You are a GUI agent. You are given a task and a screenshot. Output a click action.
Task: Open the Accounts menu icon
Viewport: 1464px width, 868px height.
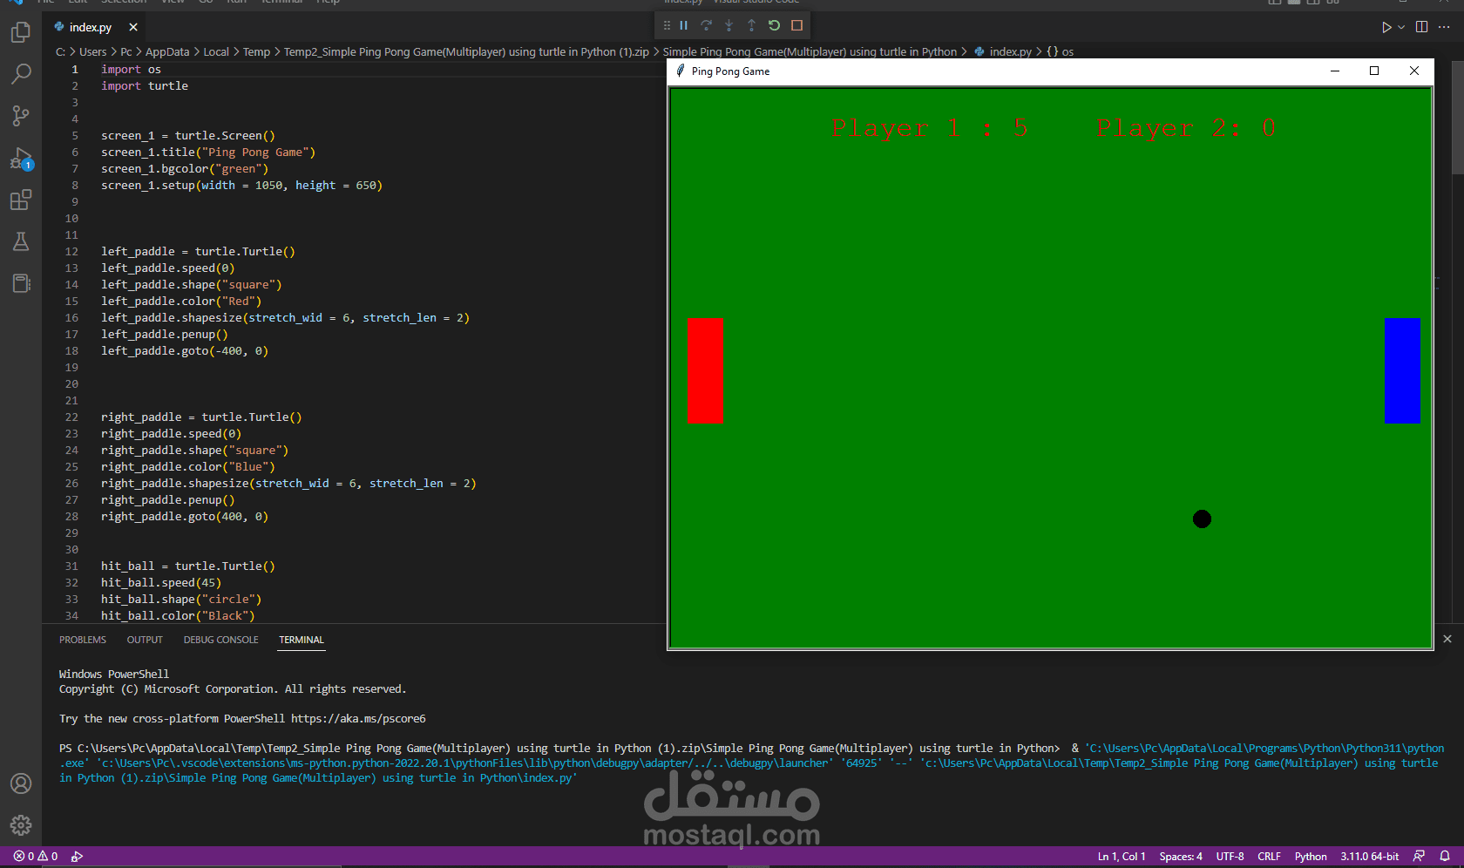click(x=21, y=783)
